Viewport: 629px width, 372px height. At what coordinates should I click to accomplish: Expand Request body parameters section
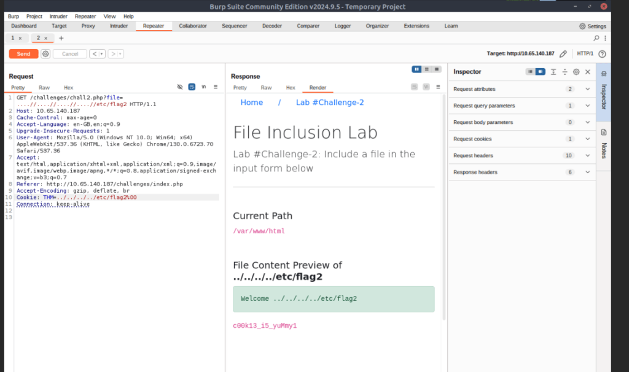522,122
